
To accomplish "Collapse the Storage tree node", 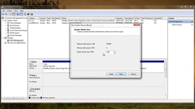I will point(3,38).
